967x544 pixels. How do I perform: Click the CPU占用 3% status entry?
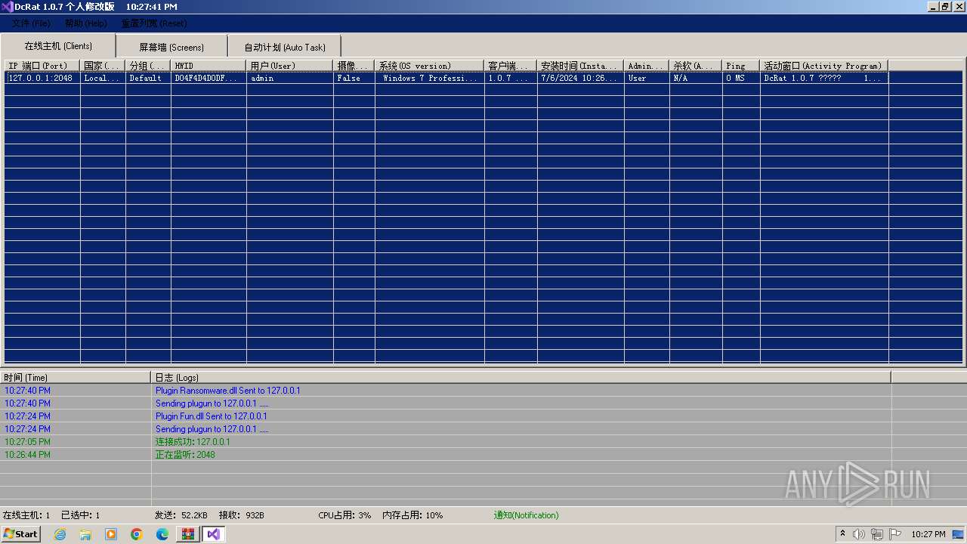click(x=344, y=515)
